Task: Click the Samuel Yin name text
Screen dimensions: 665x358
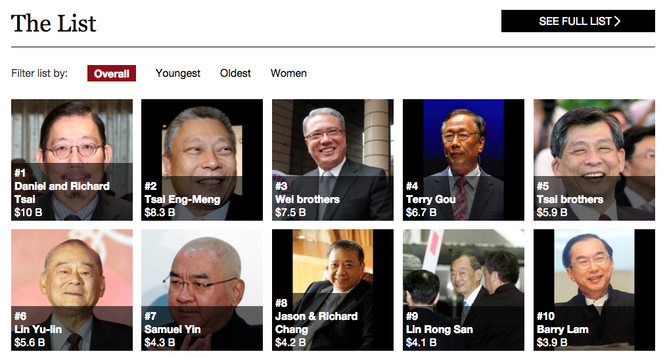Action: pos(172,329)
